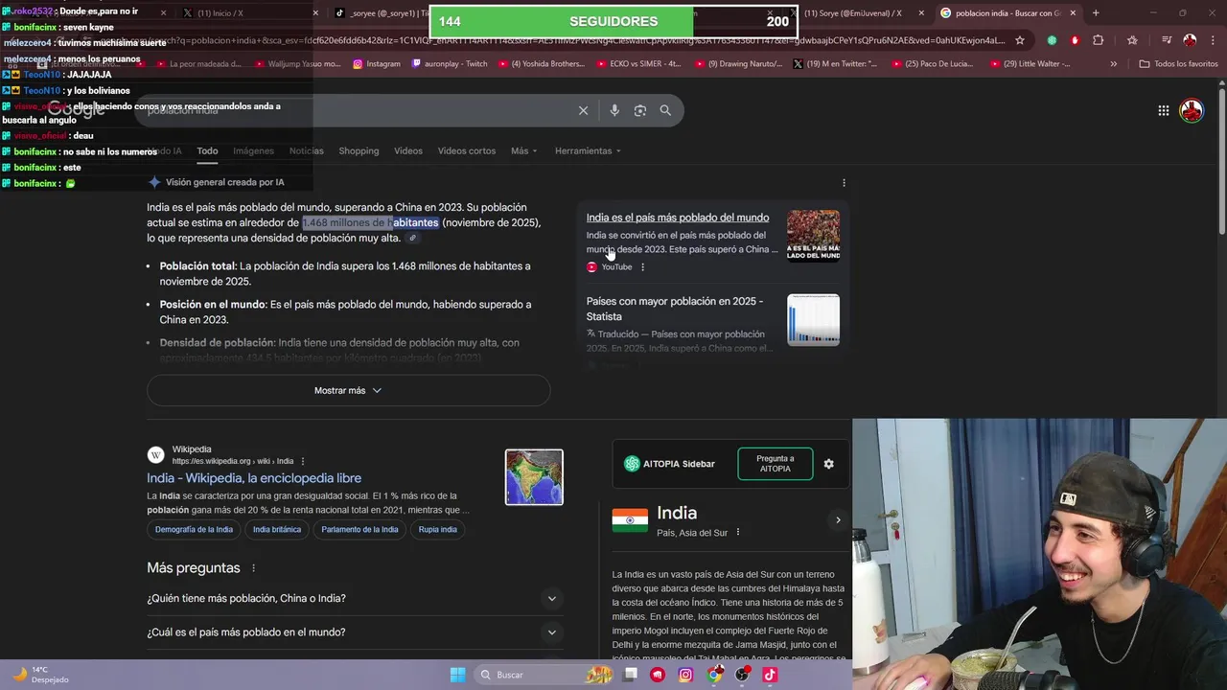Show hidden bookmarks with the double chevron
Image resolution: width=1227 pixels, height=690 pixels.
coord(1113,64)
